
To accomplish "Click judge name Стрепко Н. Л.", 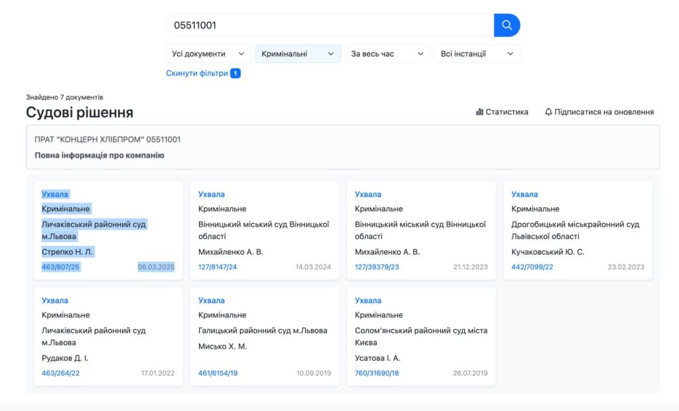I will [x=67, y=252].
